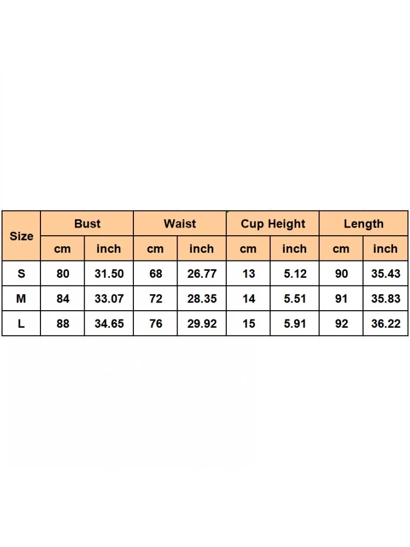The height and width of the screenshot is (547, 410).
Task: Select the M size row label
Action: point(21,299)
